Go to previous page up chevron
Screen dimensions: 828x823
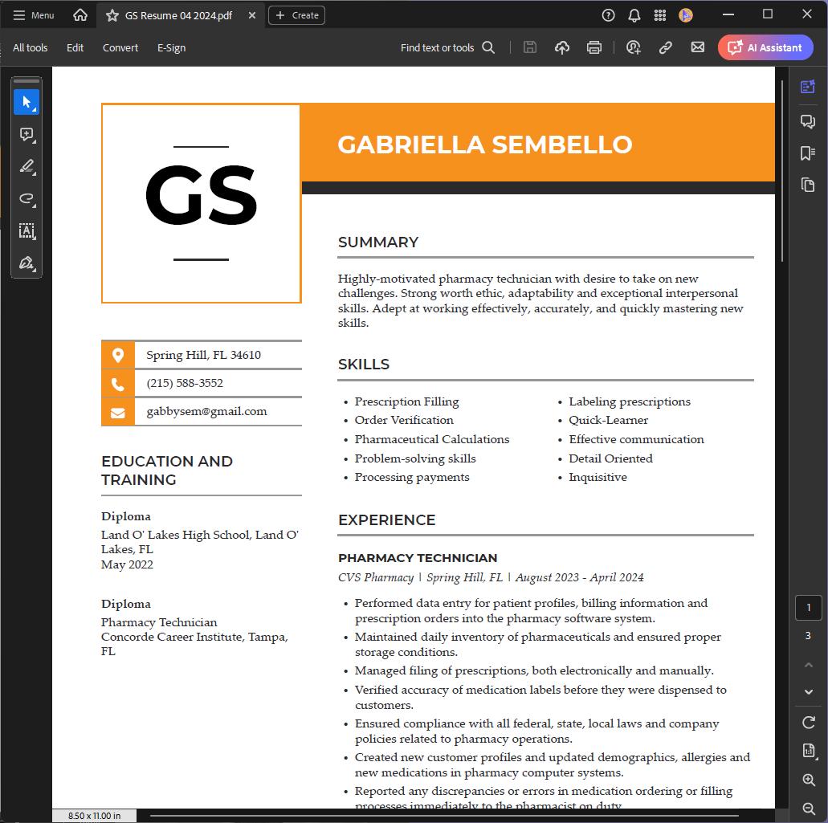click(x=809, y=665)
